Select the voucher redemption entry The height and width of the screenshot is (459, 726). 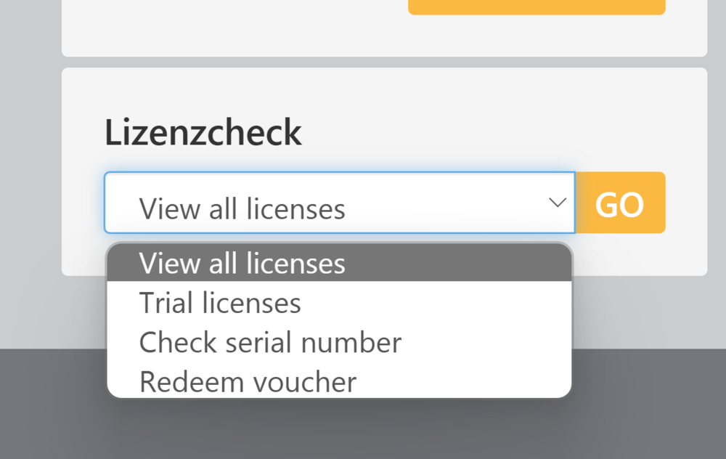248,381
